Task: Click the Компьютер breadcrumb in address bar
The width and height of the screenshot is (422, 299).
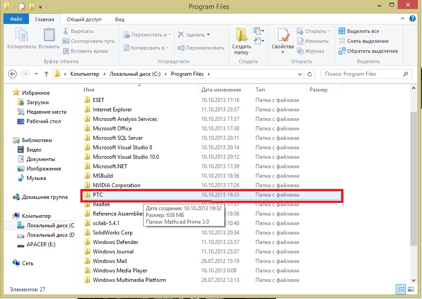Action: 84,74
